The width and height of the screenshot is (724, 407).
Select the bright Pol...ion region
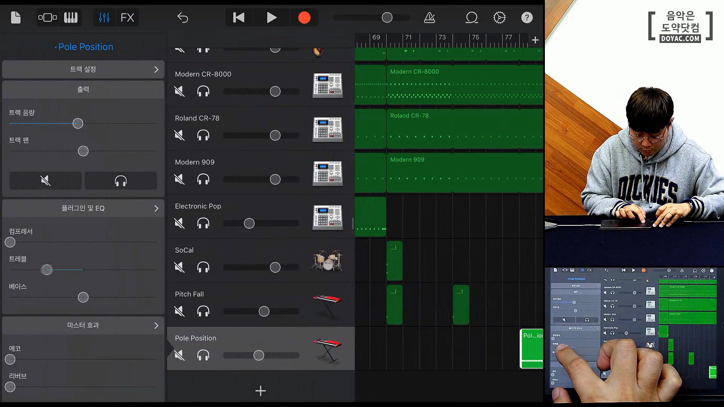(x=532, y=349)
